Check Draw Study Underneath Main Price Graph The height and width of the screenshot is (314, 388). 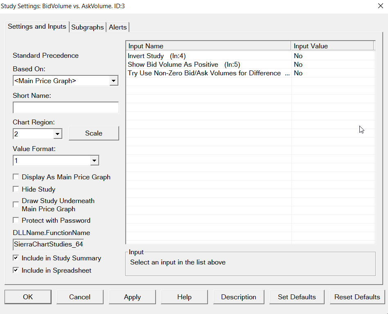pos(16,205)
